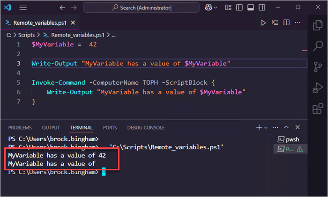Image resolution: width=328 pixels, height=197 pixels.
Task: Open the hamburger application menu
Action: coord(23,8)
